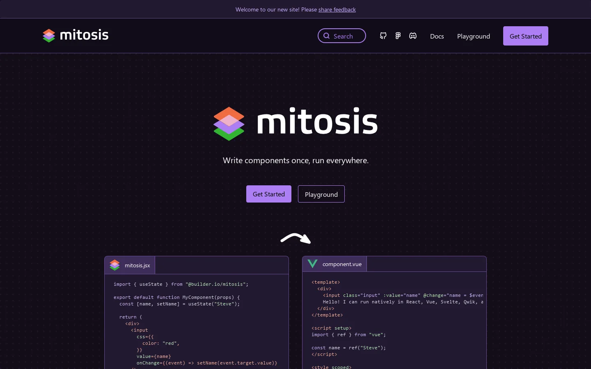591x369 pixels.
Task: Click the tagline "Write components once, run everywhere."
Action: point(295,160)
